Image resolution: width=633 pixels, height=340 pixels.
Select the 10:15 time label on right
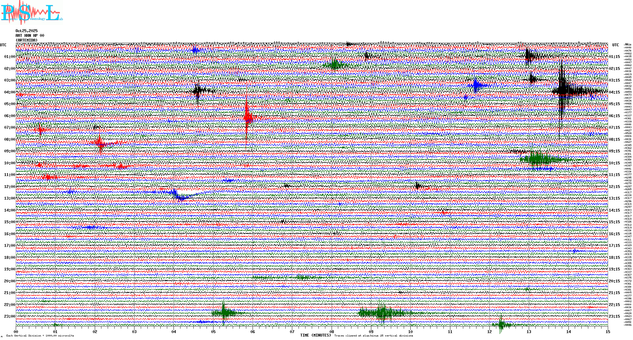pyautogui.click(x=614, y=163)
